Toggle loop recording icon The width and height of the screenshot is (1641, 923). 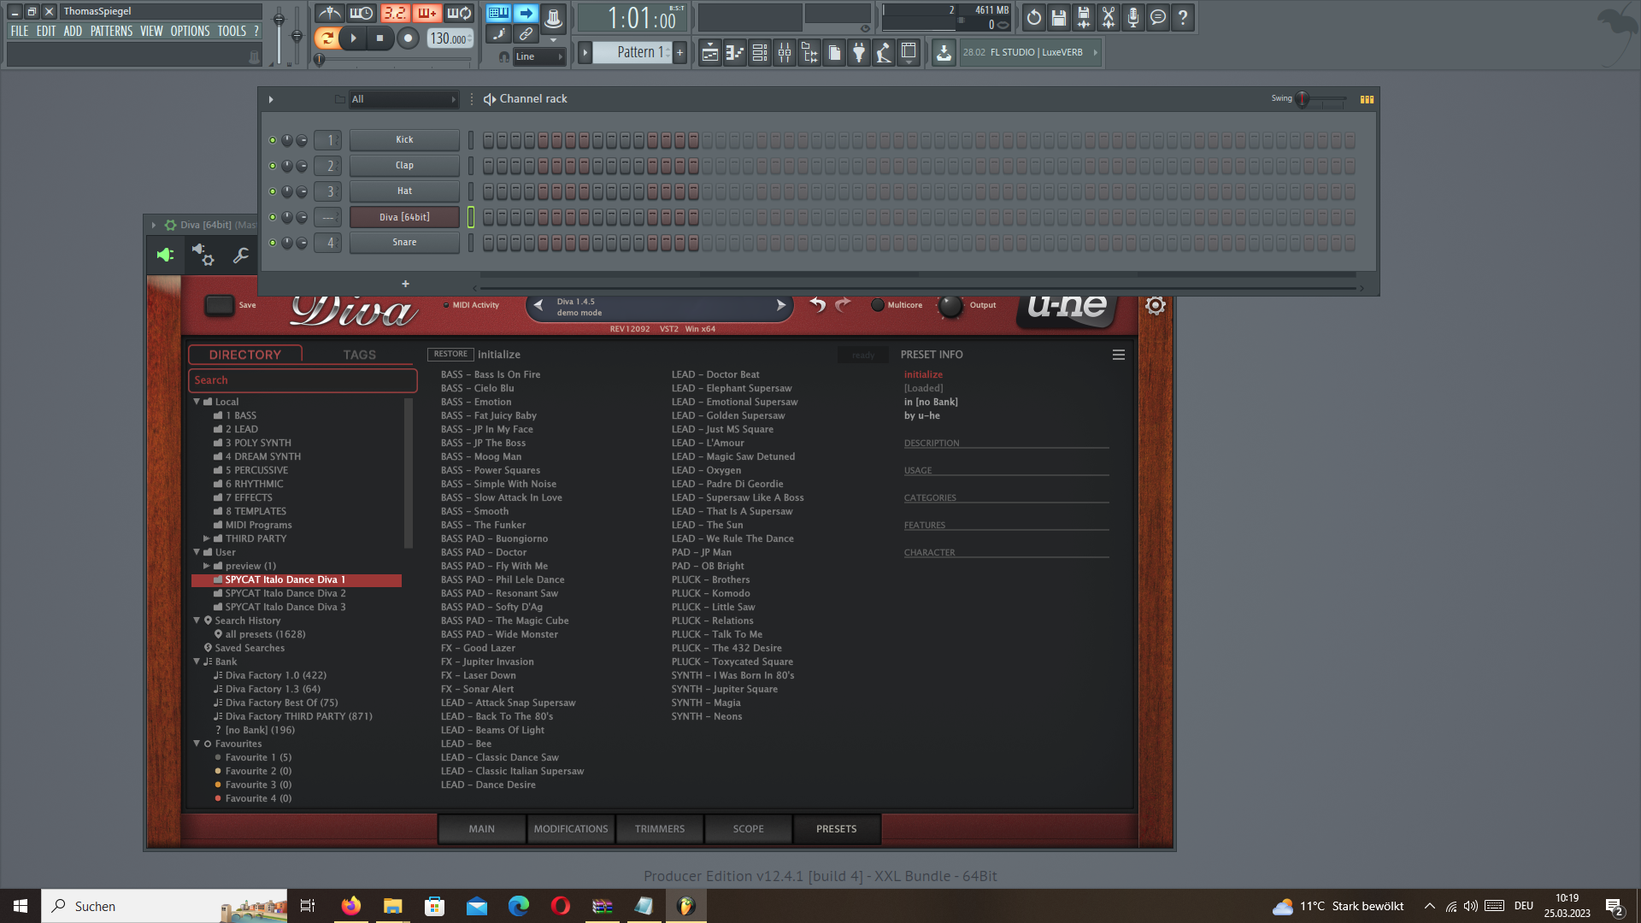tap(459, 14)
